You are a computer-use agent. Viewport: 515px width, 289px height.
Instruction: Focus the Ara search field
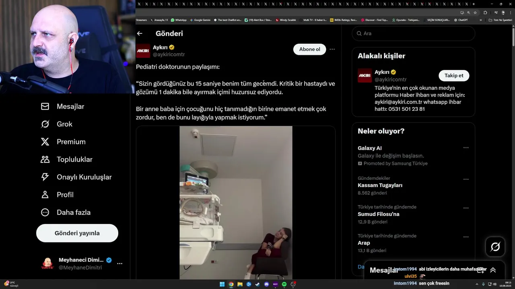[x=414, y=33]
